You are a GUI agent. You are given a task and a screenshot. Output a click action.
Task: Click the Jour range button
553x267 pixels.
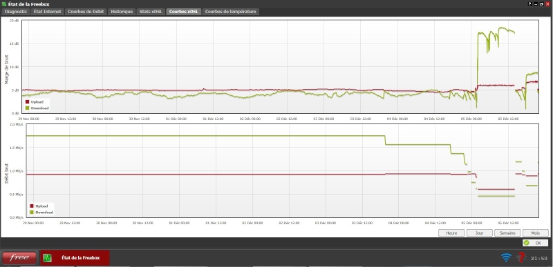pyautogui.click(x=479, y=233)
